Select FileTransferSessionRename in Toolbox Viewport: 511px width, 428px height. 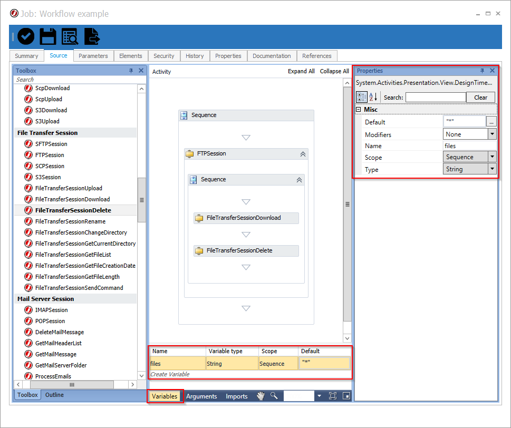70,221
